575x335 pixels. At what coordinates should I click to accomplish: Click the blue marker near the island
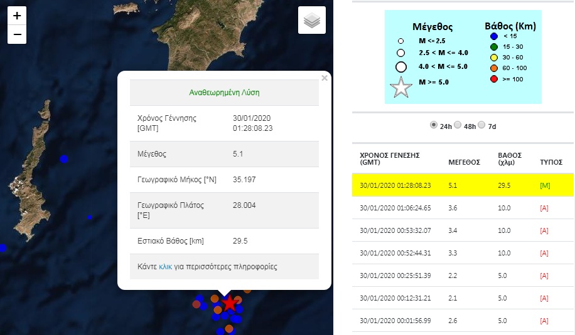64,159
